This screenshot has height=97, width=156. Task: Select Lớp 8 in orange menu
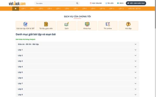pyautogui.click(x=84, y=9)
